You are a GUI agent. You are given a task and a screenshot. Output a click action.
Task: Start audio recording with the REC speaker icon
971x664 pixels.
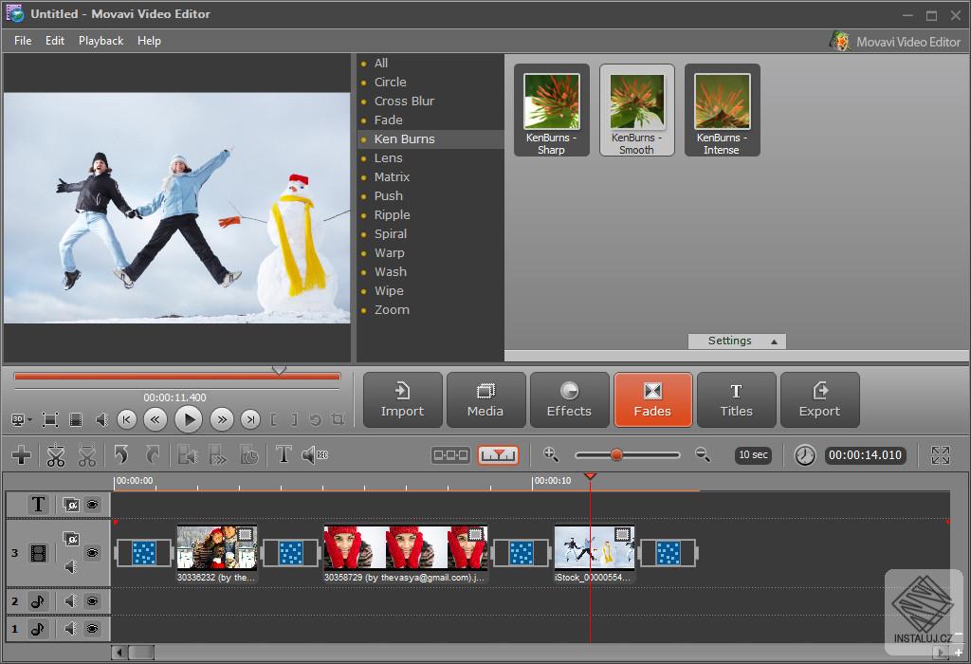(x=315, y=455)
